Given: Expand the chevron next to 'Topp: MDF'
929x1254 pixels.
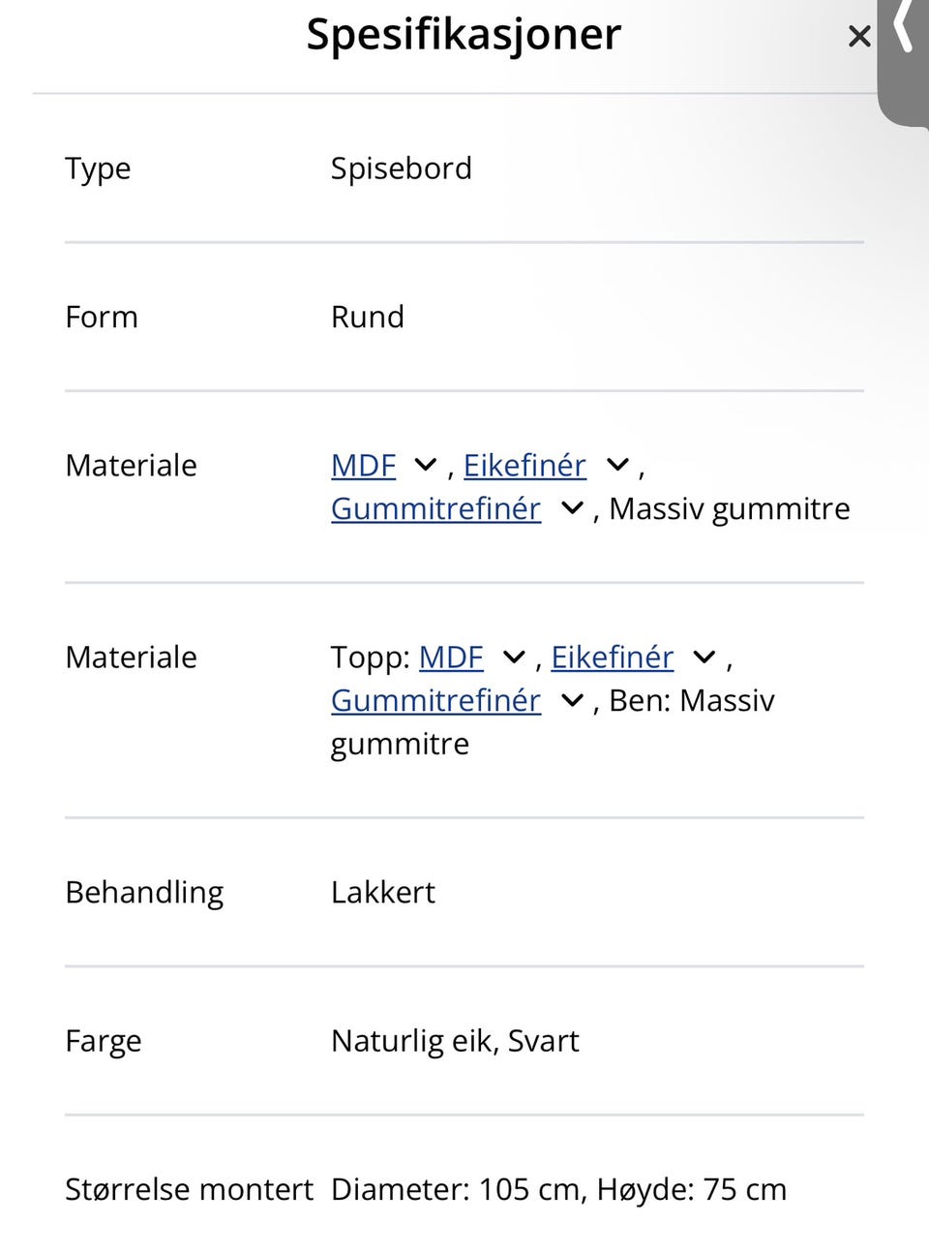Looking at the screenshot, I should click(514, 658).
